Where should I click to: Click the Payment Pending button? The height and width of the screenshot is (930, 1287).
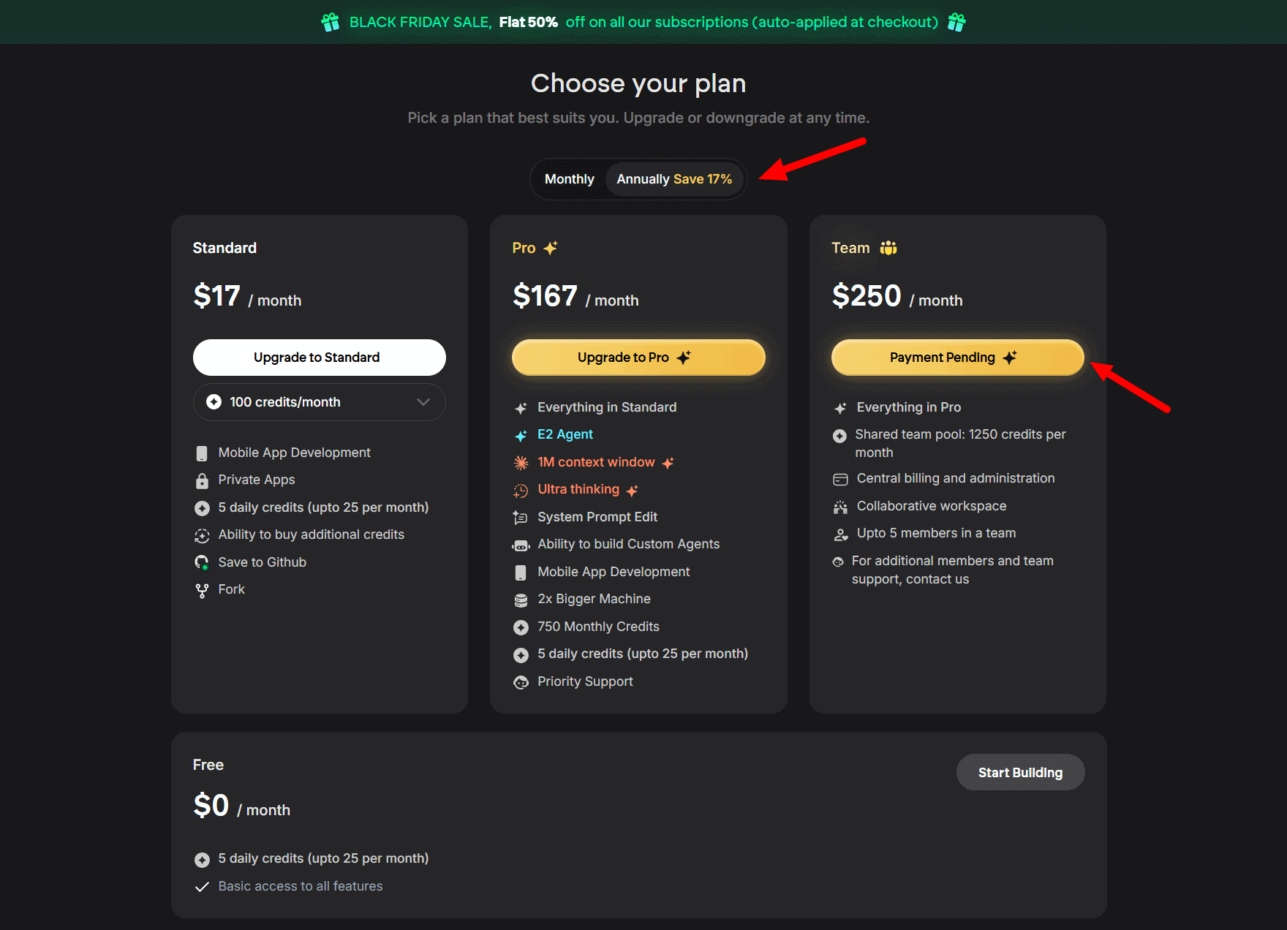point(956,358)
